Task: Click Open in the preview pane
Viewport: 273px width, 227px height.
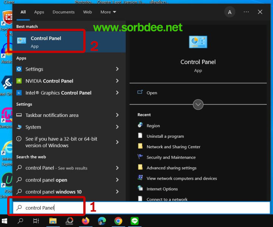Action: (152, 93)
